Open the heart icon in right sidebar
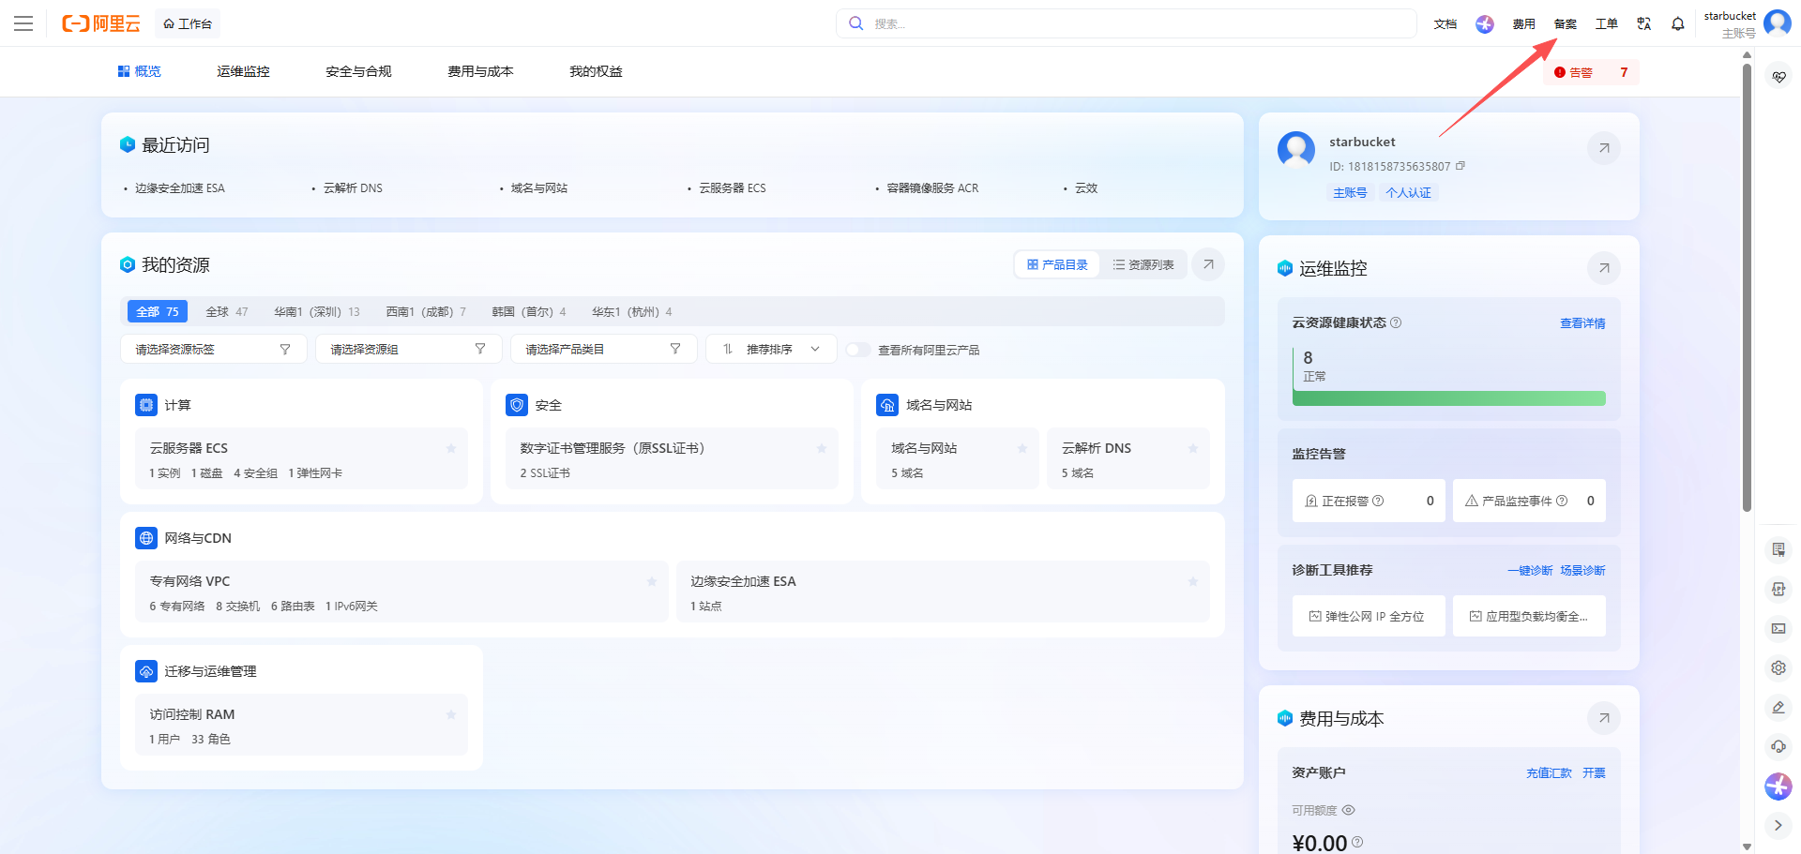The image size is (1801, 854). coord(1778,77)
